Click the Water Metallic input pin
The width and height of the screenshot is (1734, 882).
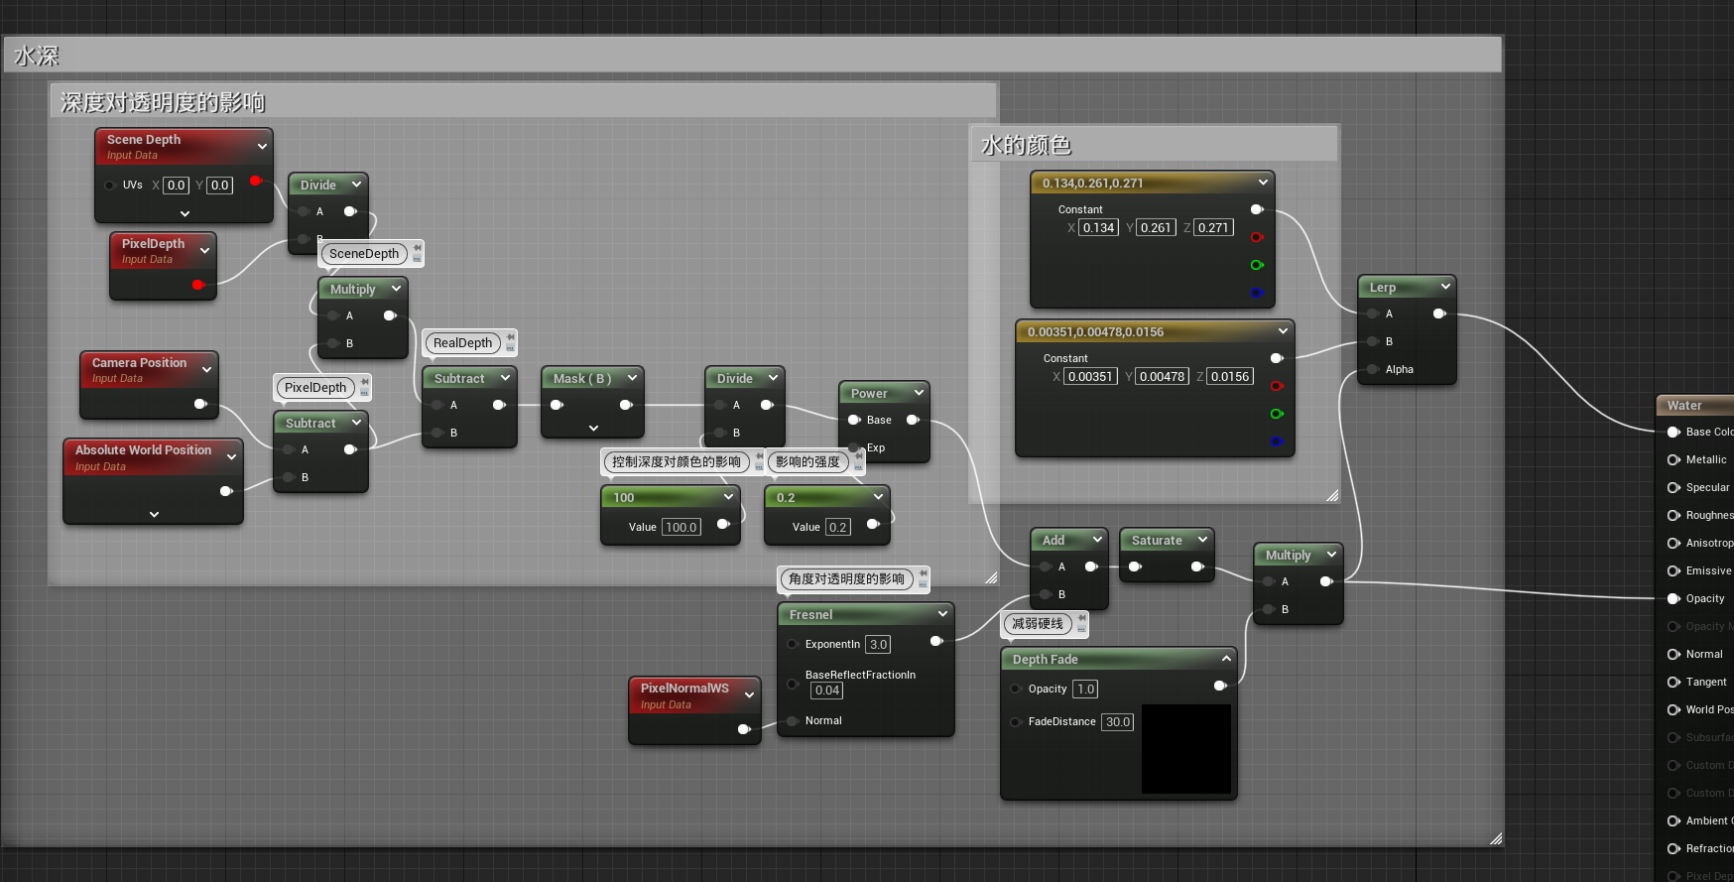click(x=1673, y=459)
